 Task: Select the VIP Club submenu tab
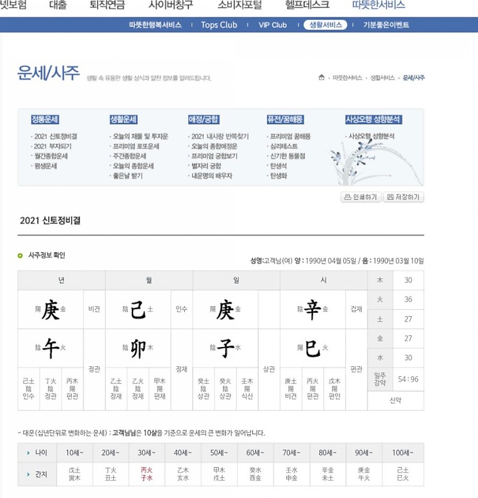273,25
